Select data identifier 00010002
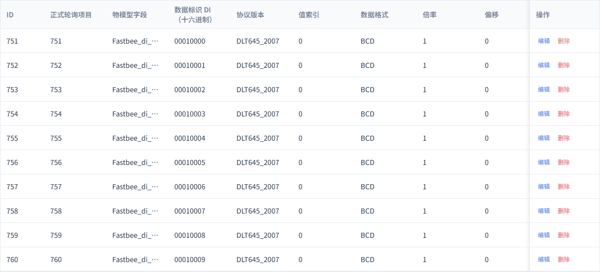The width and height of the screenshot is (600, 272). [190, 90]
